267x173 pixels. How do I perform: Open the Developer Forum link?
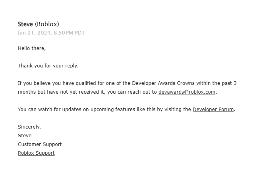click(213, 109)
